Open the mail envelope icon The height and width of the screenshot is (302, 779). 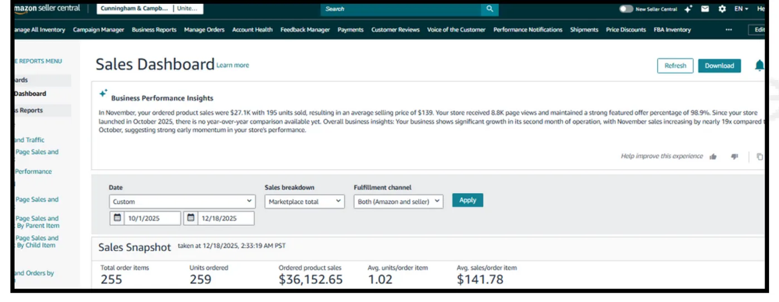click(x=705, y=9)
